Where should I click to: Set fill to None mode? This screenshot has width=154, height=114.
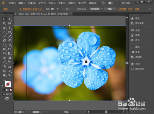(10, 90)
